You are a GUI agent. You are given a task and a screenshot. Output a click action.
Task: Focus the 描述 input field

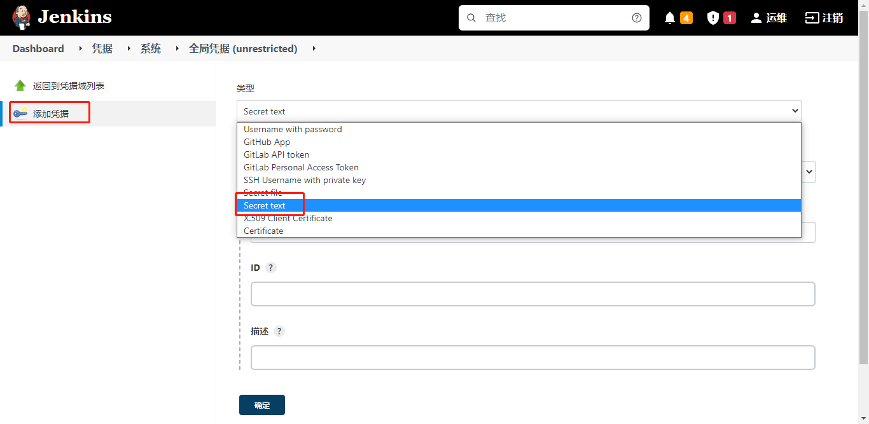tap(533, 358)
